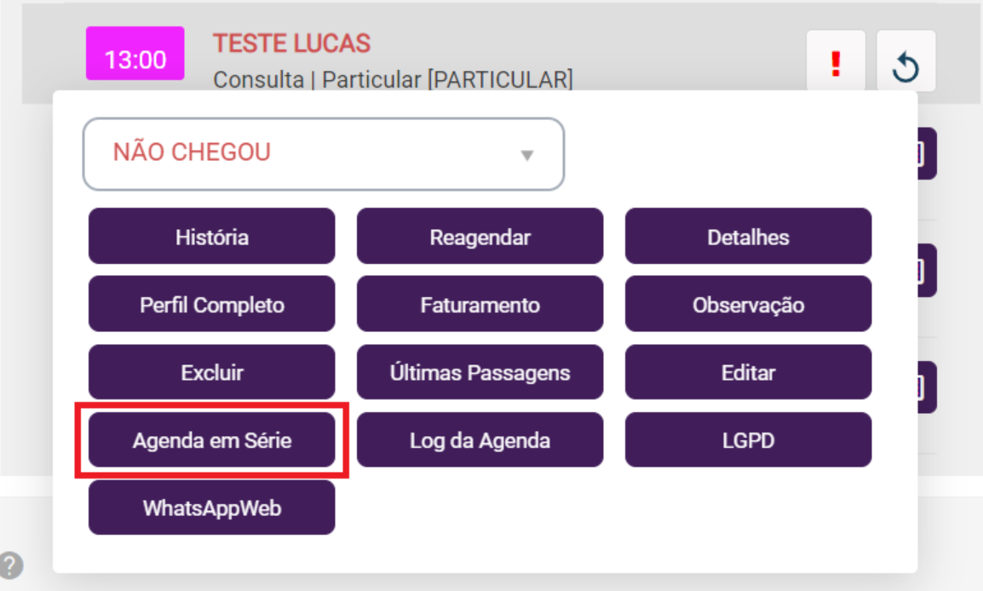983x591 pixels.
Task: Open Log da Agenda
Action: click(480, 440)
